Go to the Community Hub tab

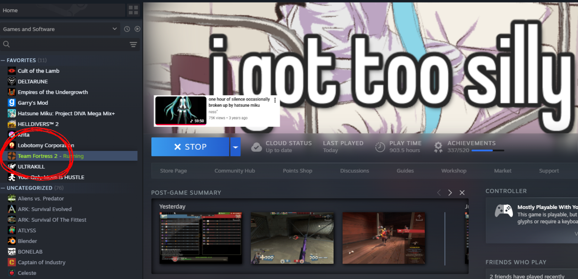coord(235,171)
